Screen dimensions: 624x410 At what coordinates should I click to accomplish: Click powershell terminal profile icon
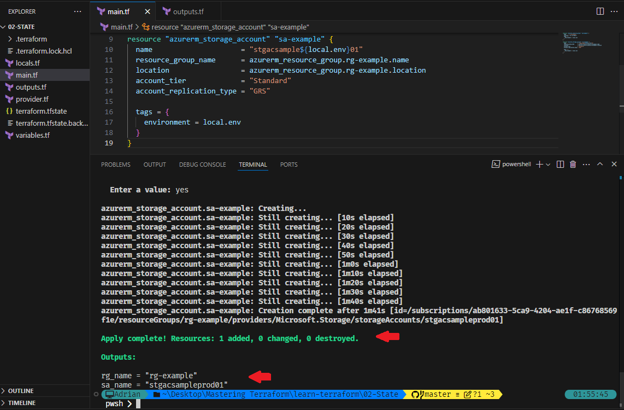[x=496, y=164]
